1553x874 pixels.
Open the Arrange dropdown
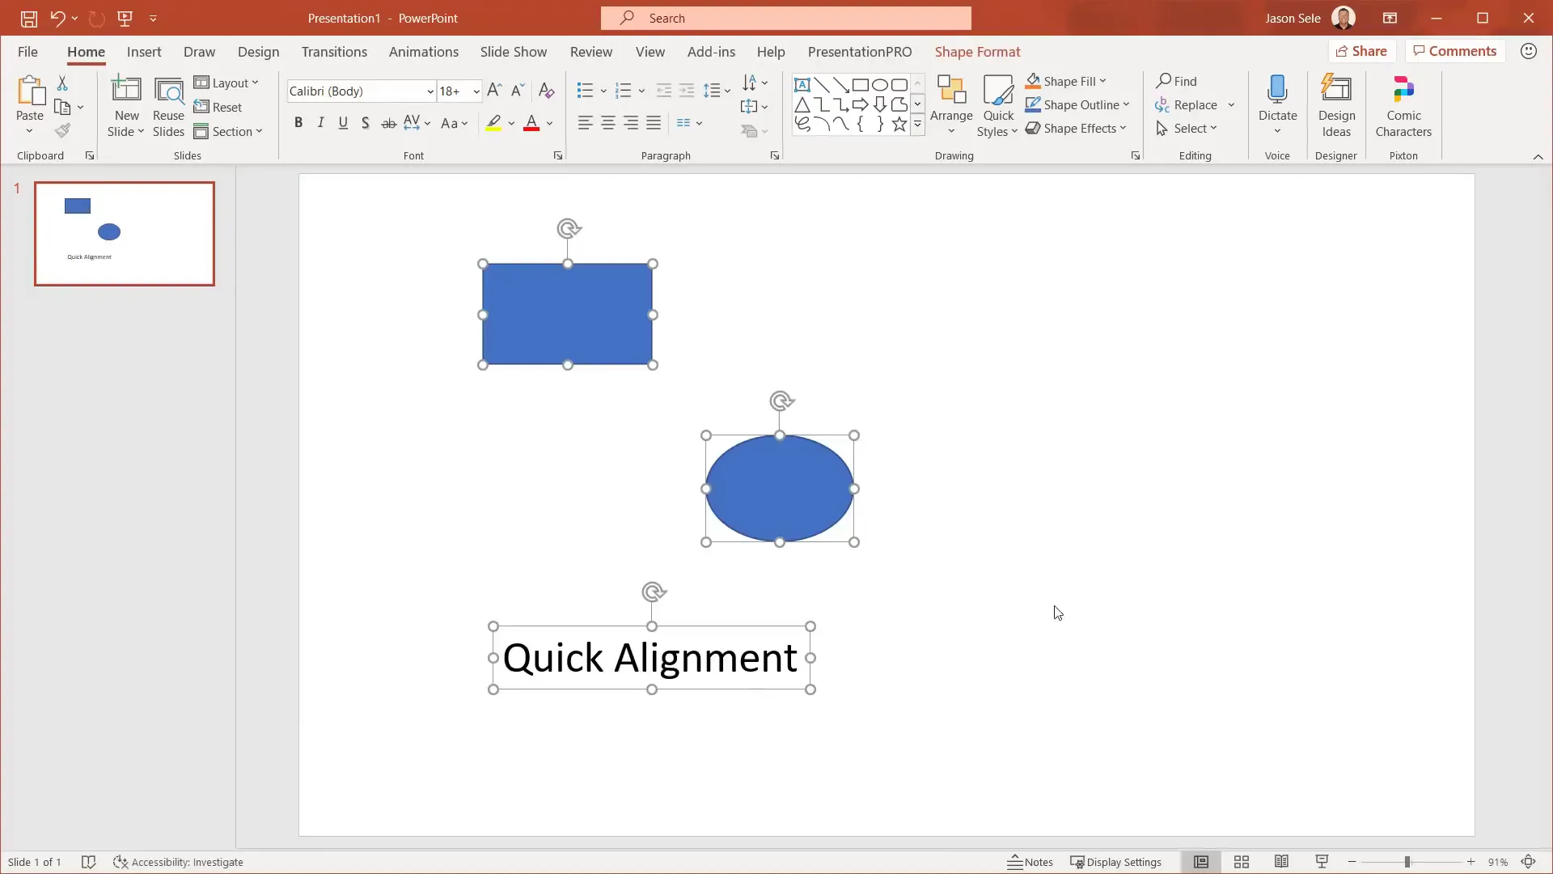(951, 107)
